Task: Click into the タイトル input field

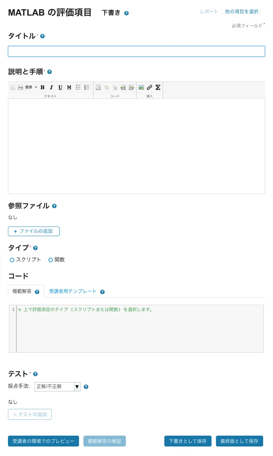Action: (136, 51)
